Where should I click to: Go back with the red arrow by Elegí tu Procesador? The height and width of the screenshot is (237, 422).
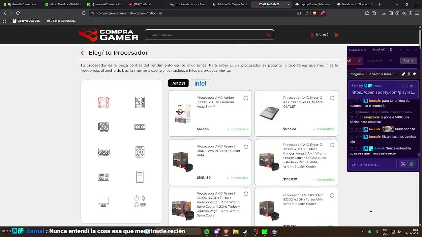pos(82,53)
